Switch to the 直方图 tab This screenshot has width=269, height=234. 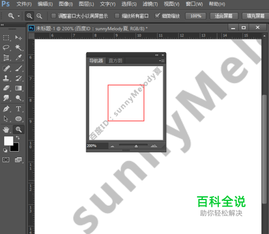click(x=115, y=61)
